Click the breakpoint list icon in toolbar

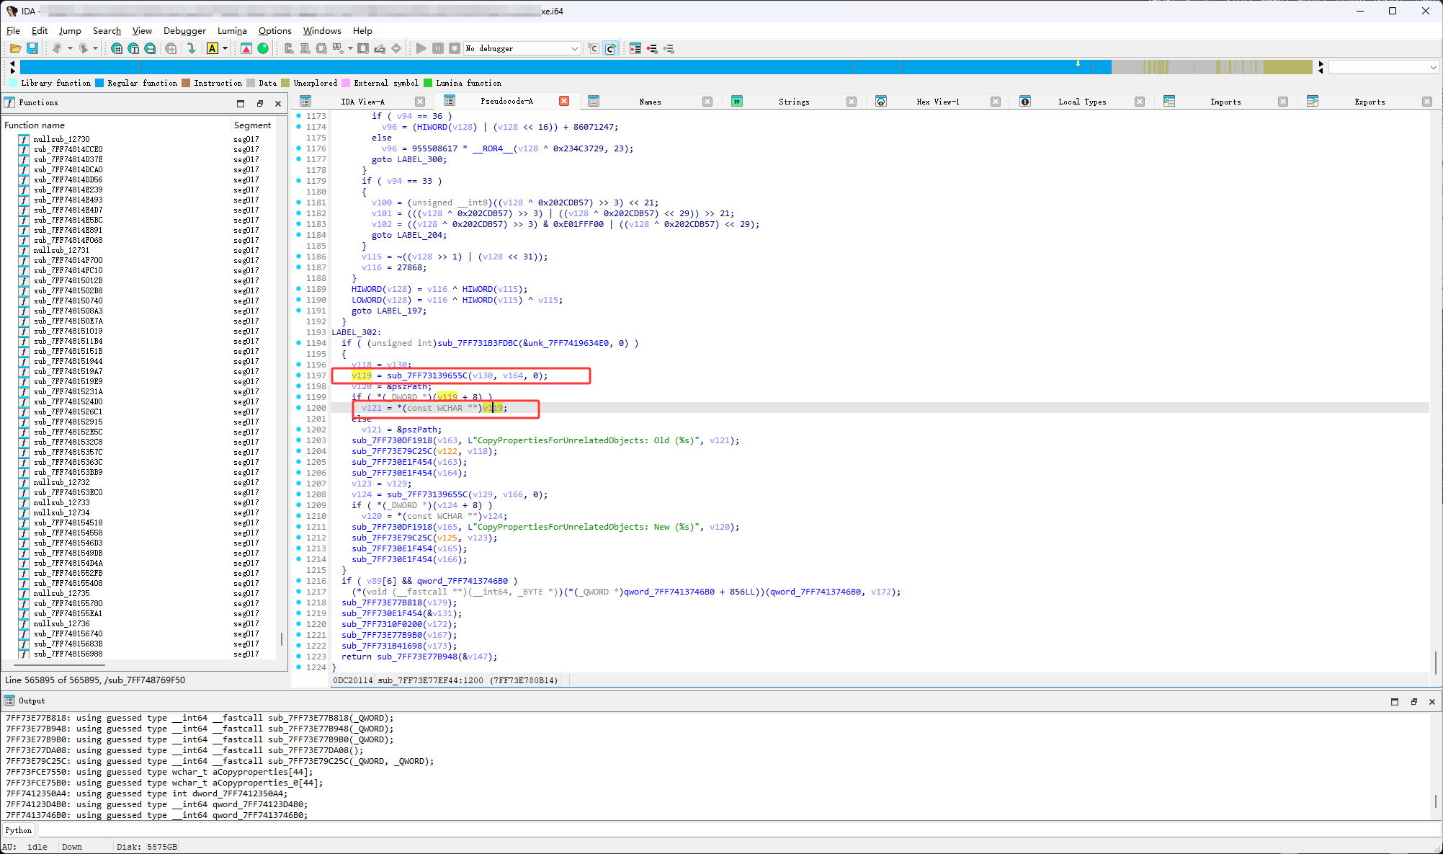coord(635,48)
